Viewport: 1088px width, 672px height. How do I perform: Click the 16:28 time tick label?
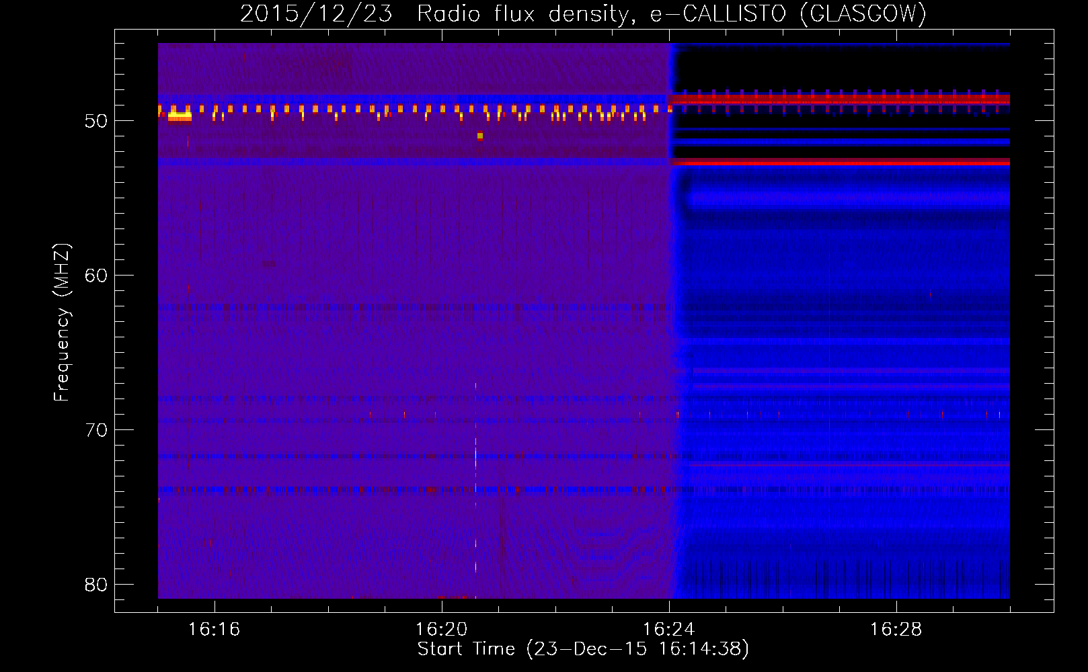pyautogui.click(x=896, y=630)
